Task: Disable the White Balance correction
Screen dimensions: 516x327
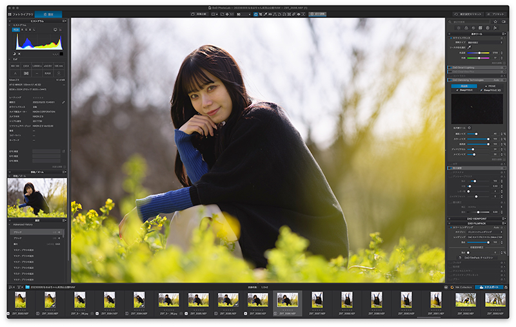Action: coord(451,38)
